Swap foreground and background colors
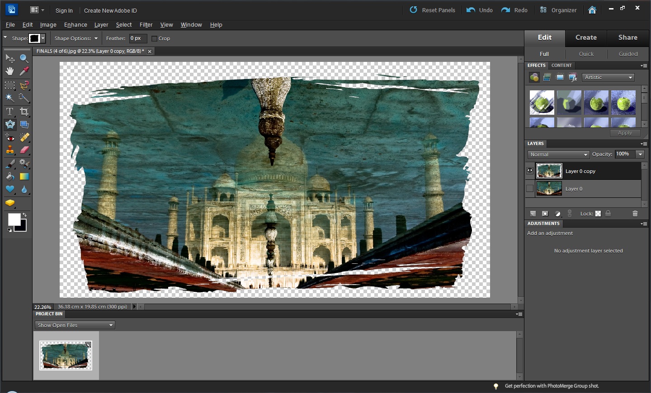The image size is (651, 393). (x=24, y=215)
